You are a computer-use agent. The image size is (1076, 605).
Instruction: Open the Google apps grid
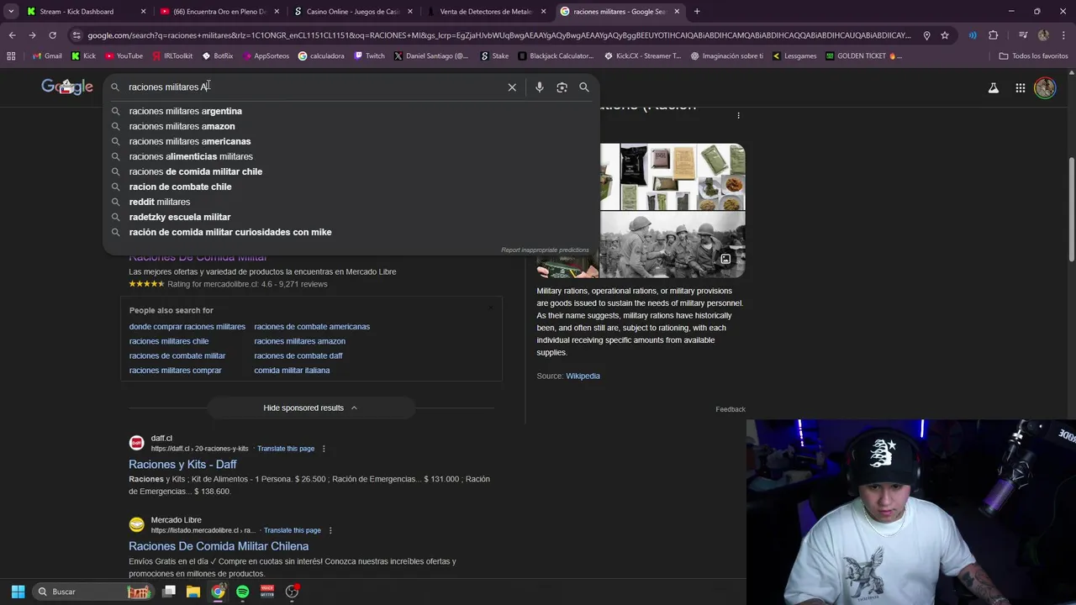(1020, 87)
